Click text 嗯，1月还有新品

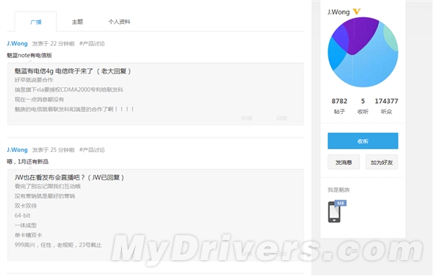point(27,161)
